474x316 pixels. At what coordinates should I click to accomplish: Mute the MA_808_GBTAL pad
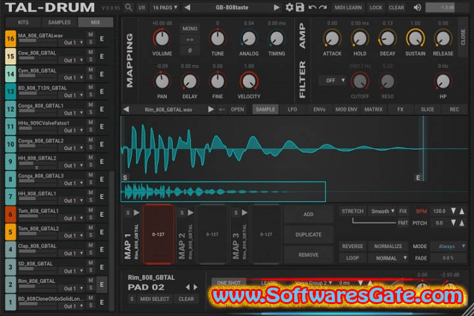point(90,35)
